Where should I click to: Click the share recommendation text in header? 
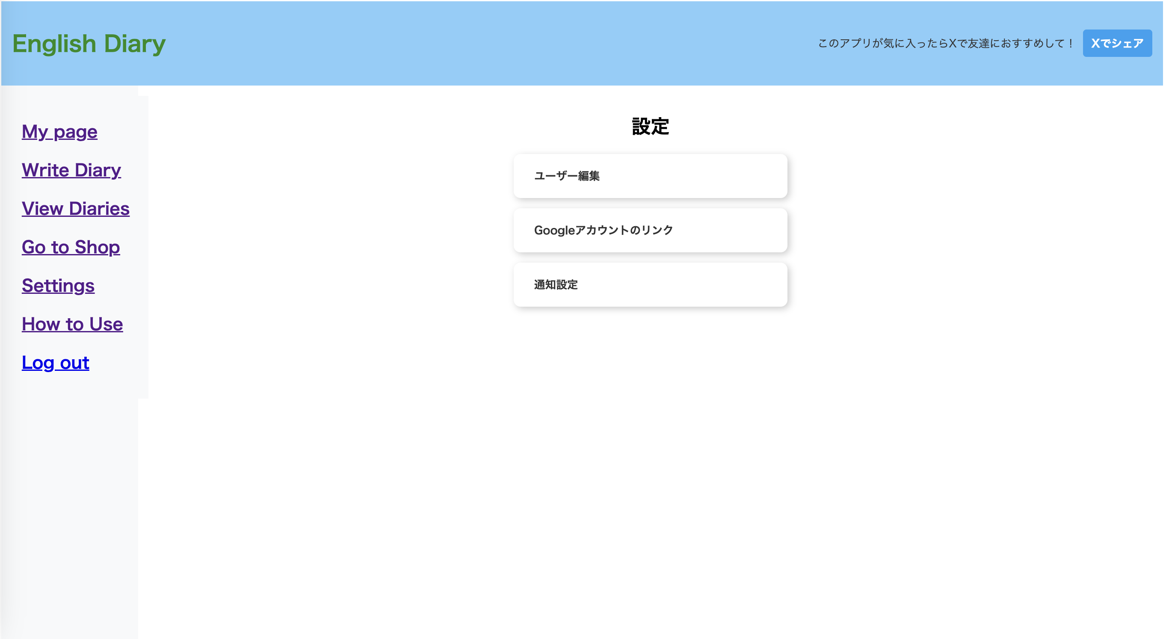[945, 44]
